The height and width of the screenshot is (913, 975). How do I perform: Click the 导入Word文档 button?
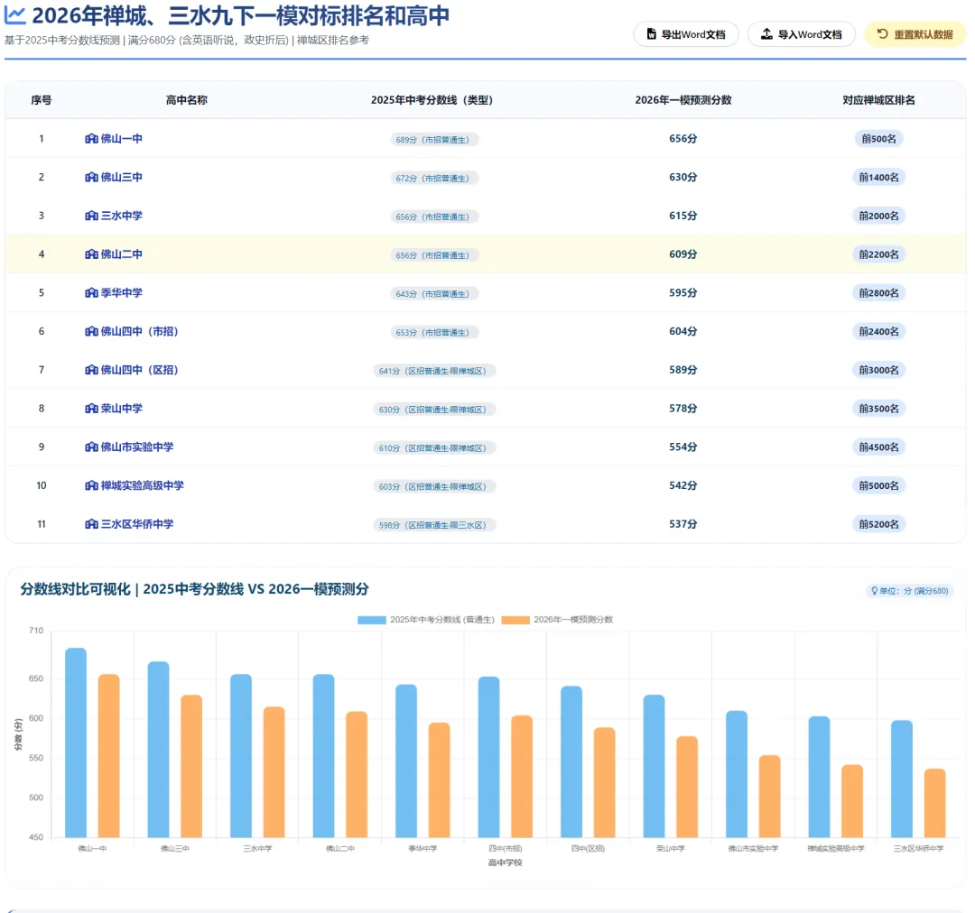click(x=802, y=34)
